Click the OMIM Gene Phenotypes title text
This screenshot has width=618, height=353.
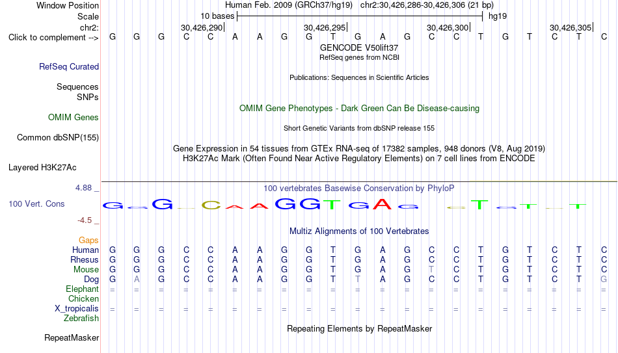point(360,109)
